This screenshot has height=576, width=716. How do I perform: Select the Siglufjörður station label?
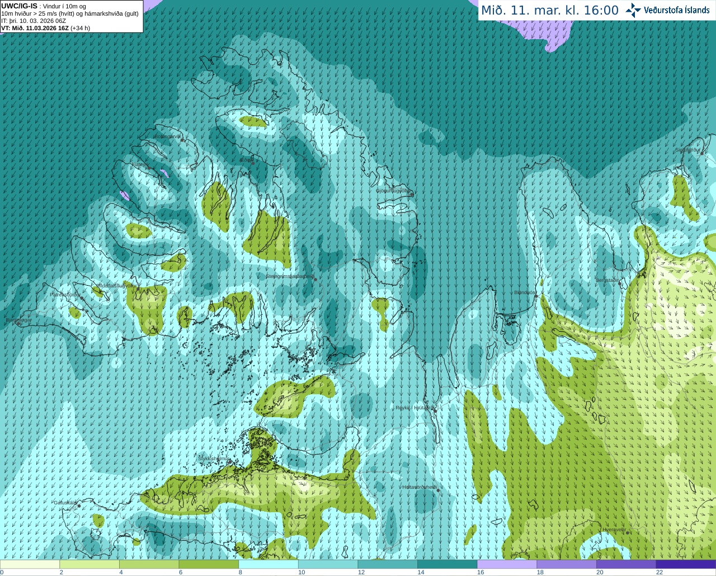687,150
